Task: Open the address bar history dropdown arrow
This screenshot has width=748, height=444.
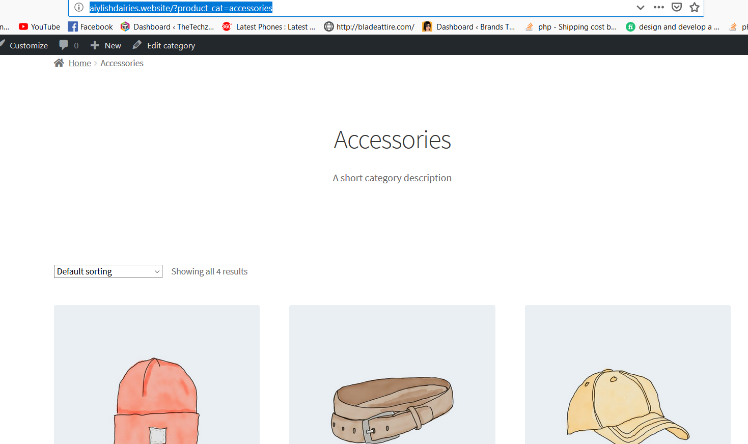Action: pos(641,8)
